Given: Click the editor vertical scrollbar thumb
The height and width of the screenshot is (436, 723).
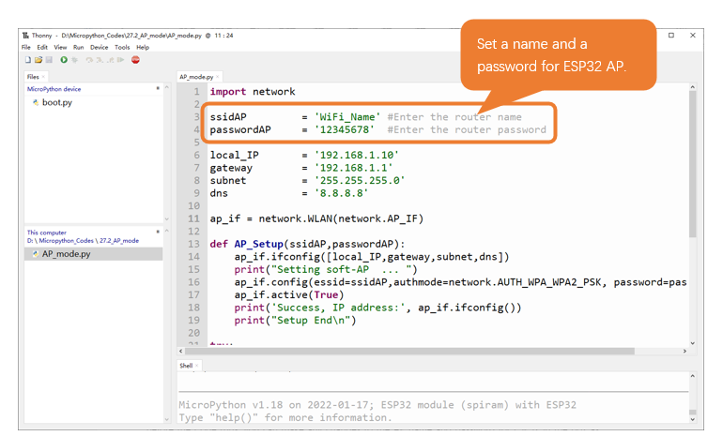Looking at the screenshot, I should point(692,163).
